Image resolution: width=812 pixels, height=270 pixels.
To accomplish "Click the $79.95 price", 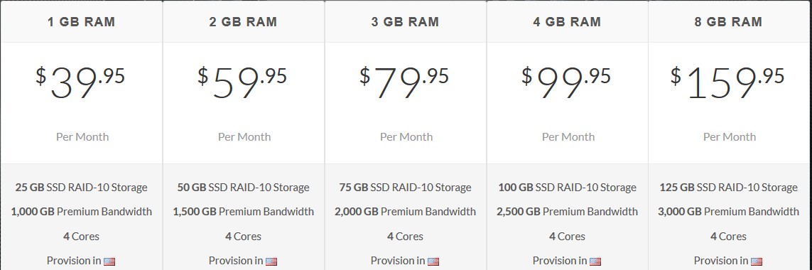I will coord(404,83).
